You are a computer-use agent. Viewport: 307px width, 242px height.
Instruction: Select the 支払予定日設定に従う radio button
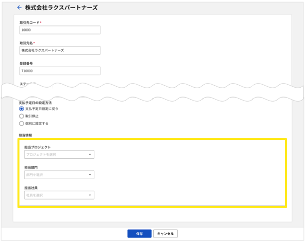(21, 109)
